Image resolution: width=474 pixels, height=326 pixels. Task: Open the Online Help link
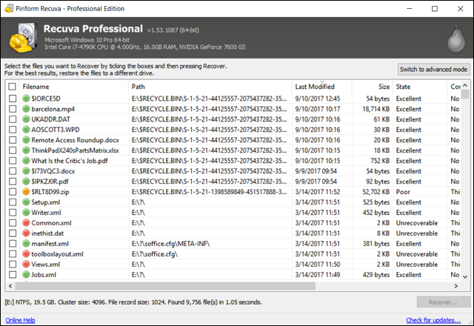20,320
